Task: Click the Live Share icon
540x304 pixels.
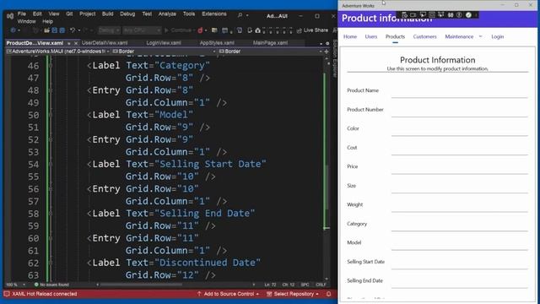Action: [x=299, y=30]
